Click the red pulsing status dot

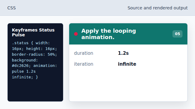coord(76,34)
